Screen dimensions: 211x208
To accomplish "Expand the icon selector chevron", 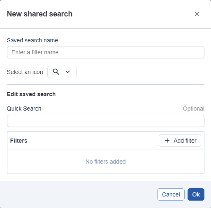I will (x=67, y=72).
